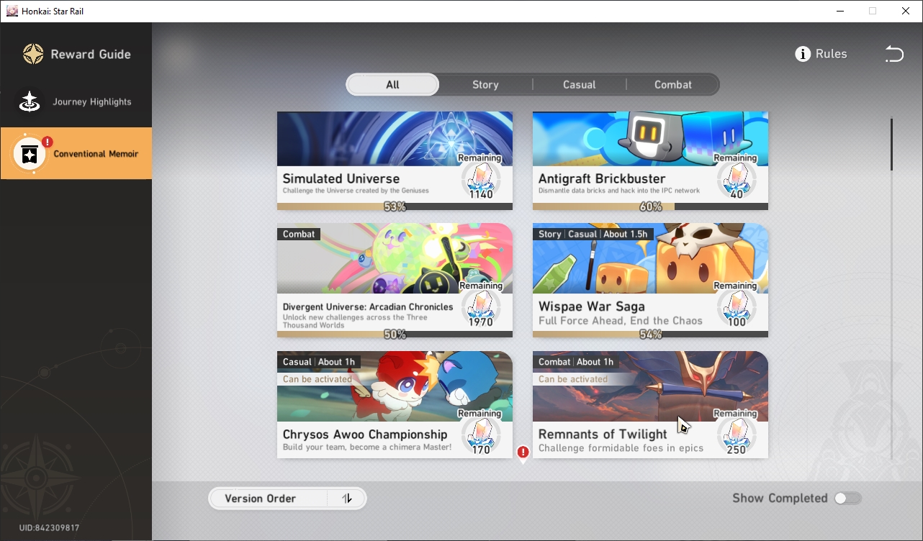Click the sort direction arrows button
This screenshot has height=541, width=923.
[347, 499]
